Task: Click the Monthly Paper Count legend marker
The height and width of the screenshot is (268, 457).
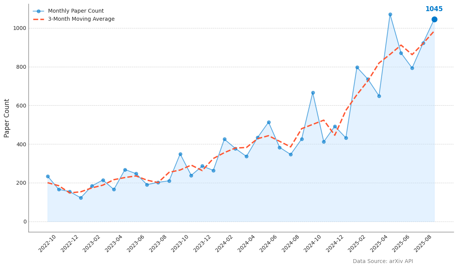Action: click(38, 11)
